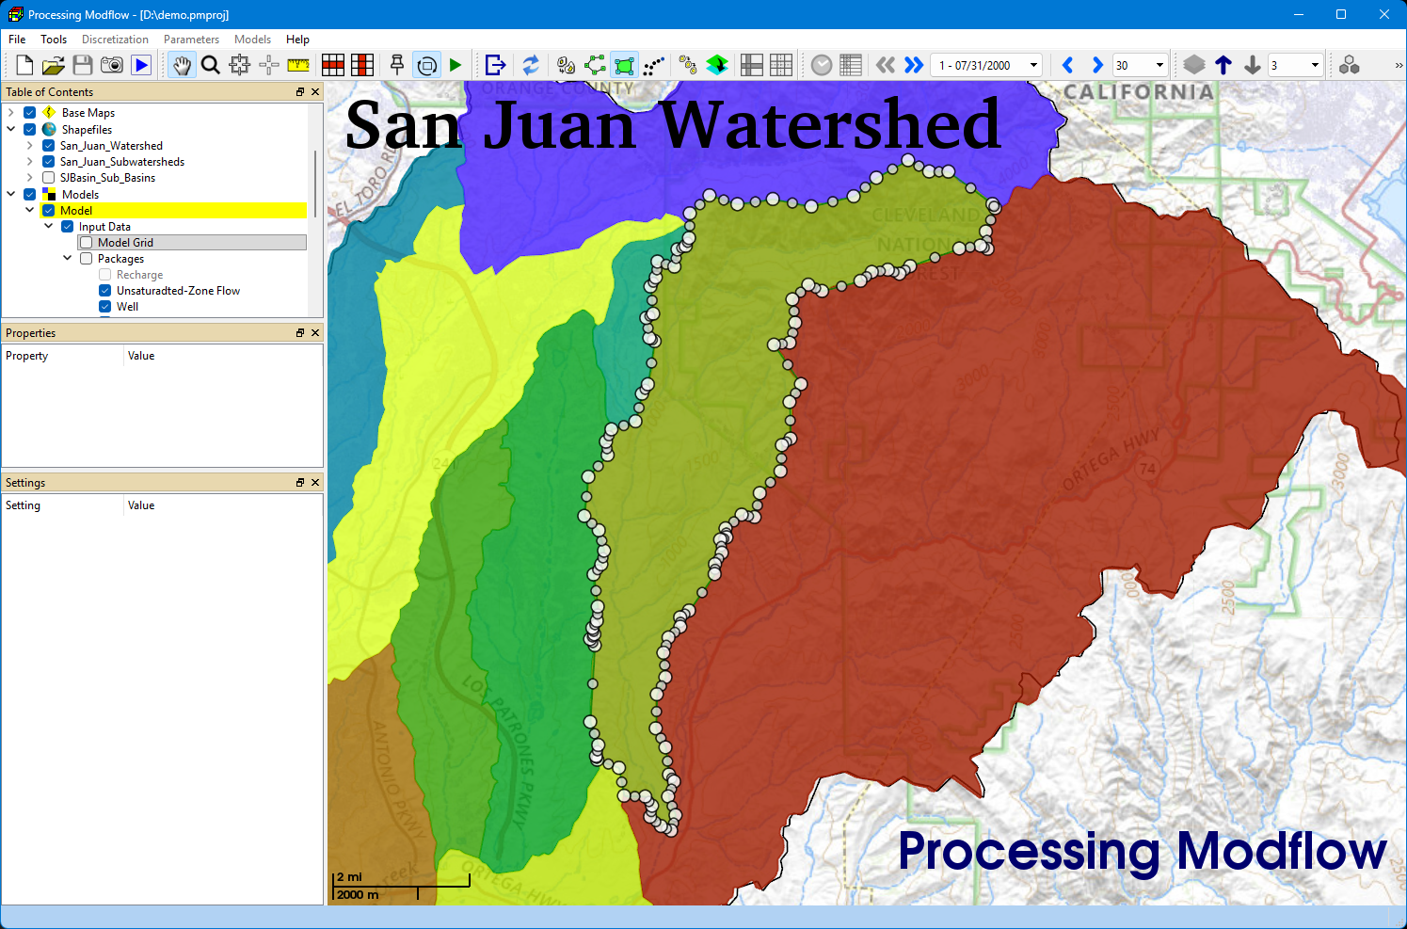
Task: Toggle the San_Juan_Subwatersheds layer checkbox
Action: 49,162
